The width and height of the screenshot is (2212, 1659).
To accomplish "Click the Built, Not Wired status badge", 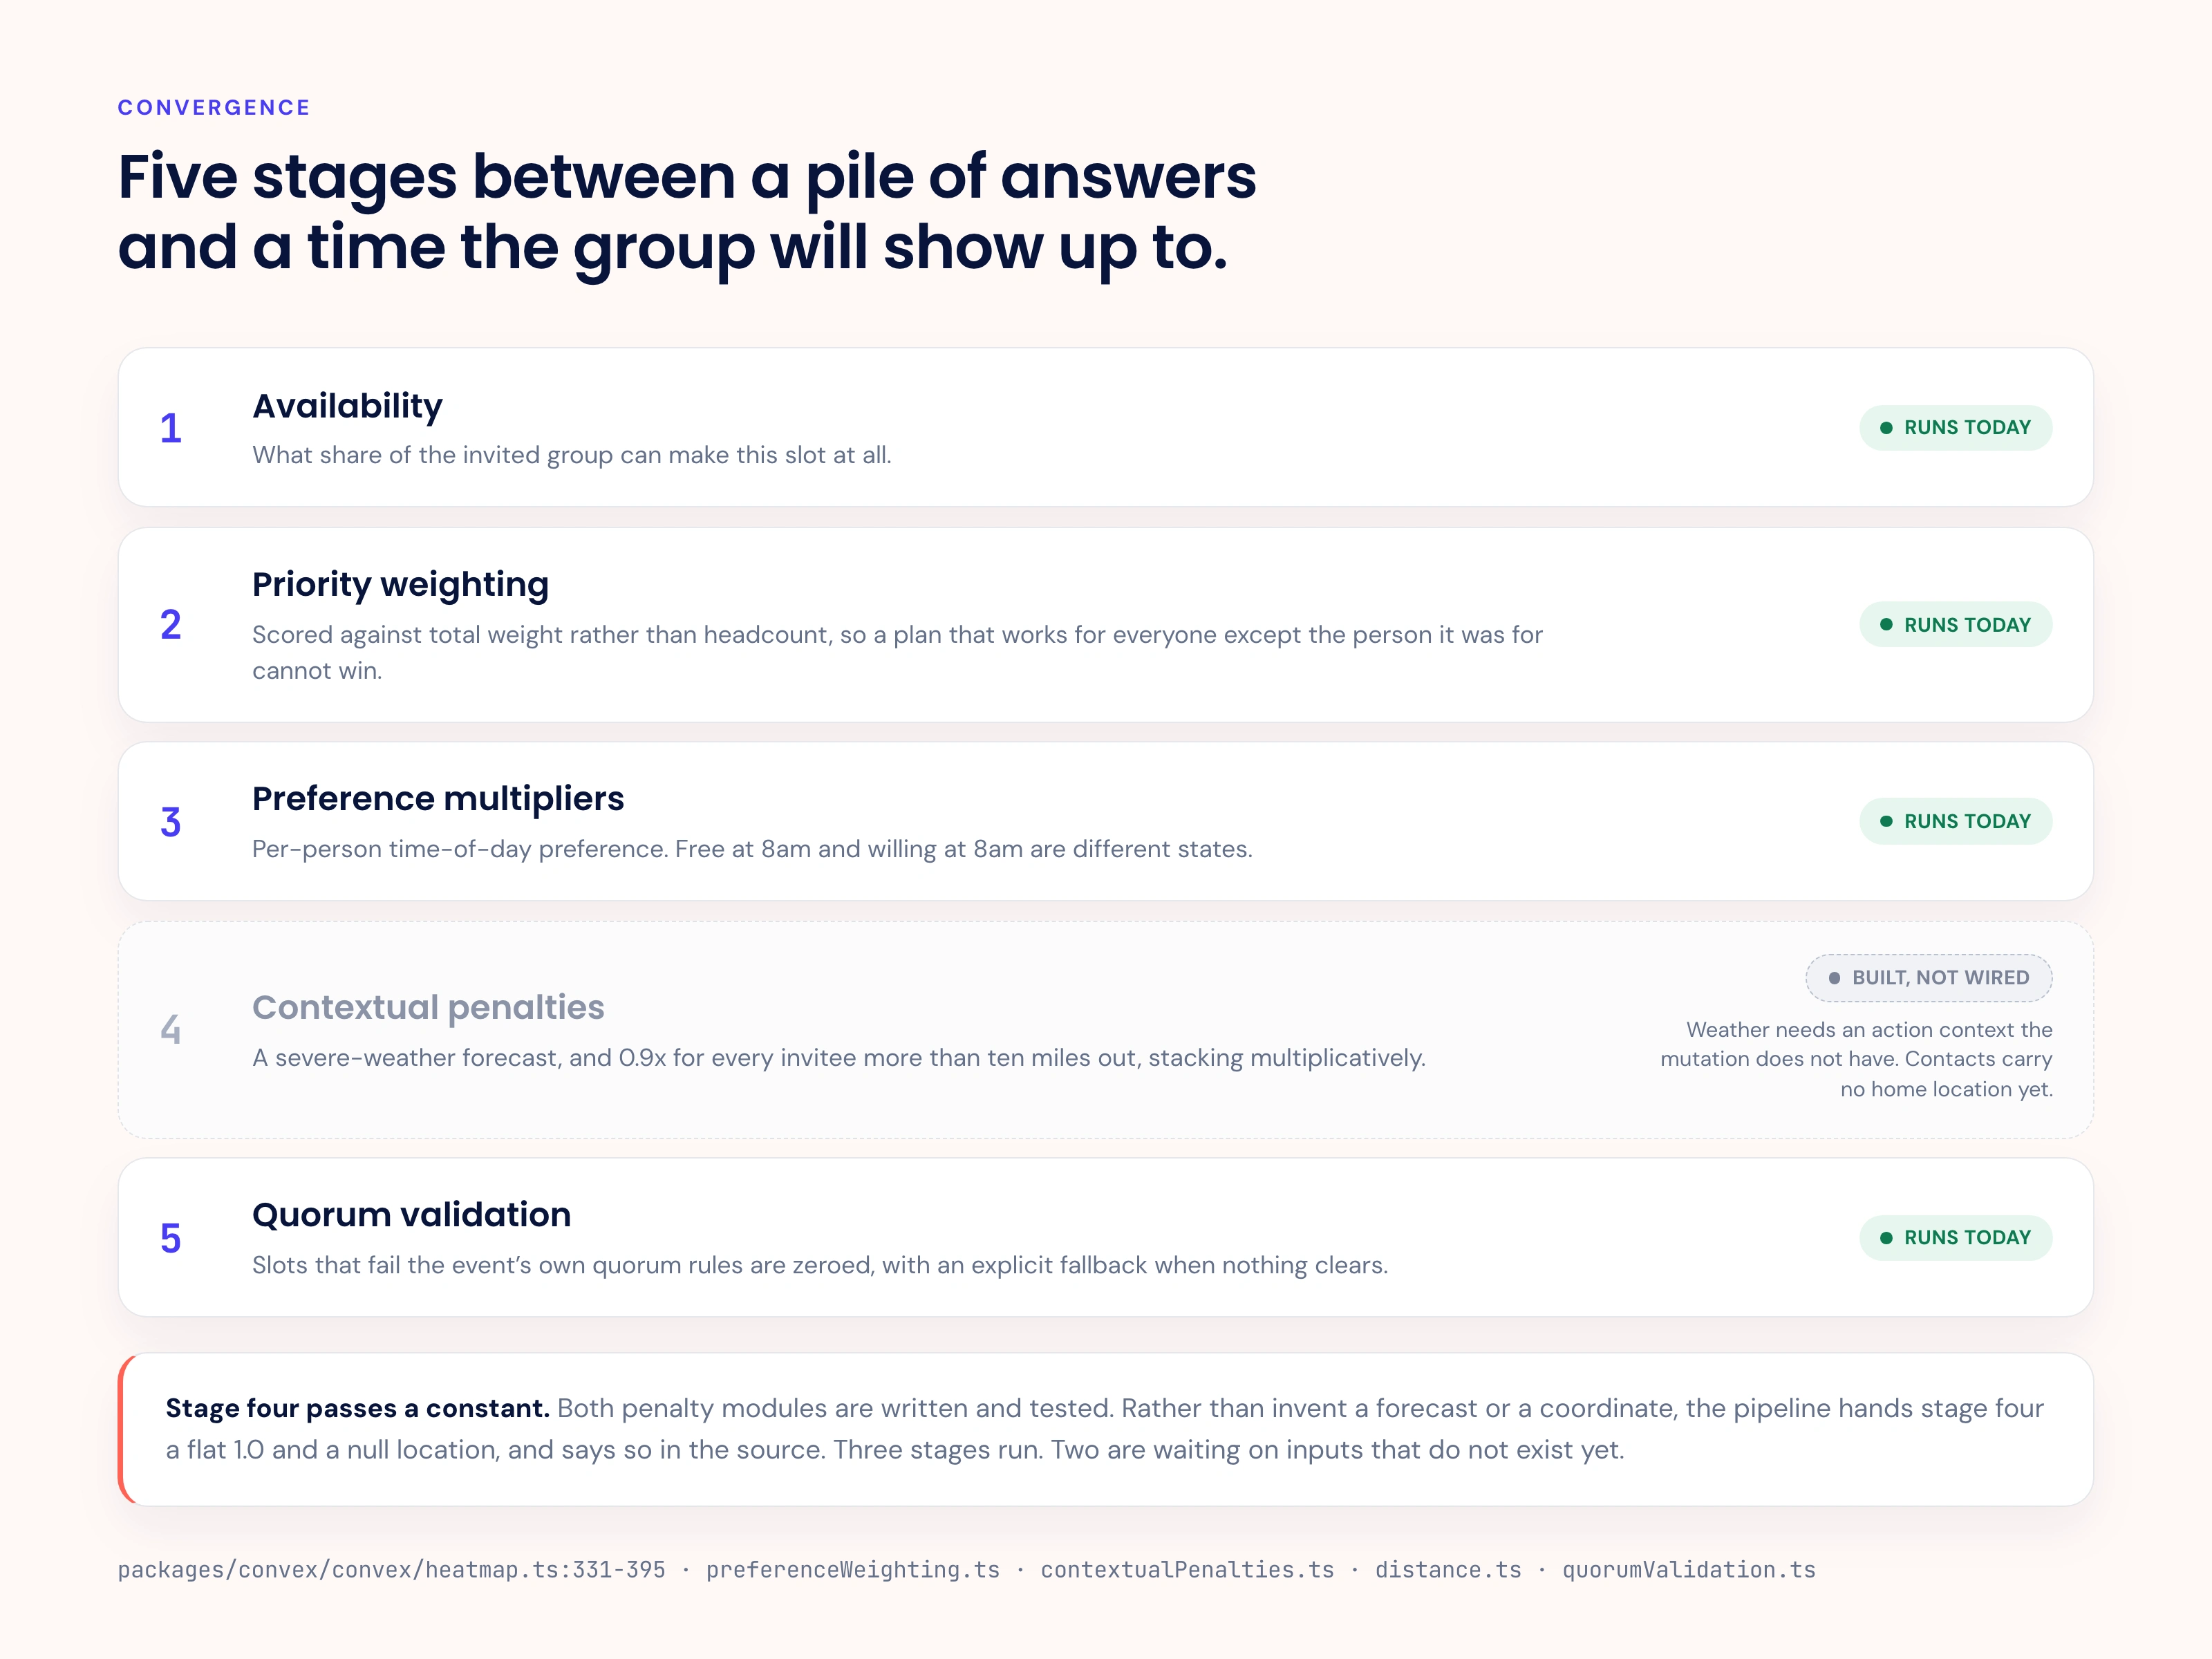I will click(1929, 978).
